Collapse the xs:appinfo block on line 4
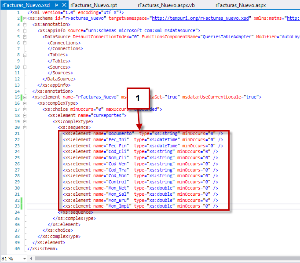The height and width of the screenshot is (263, 300). pos(25,31)
